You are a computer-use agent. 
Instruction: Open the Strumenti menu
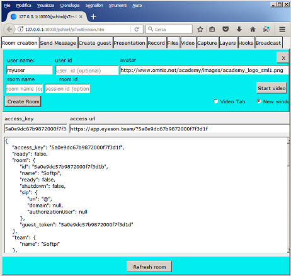pyautogui.click(x=118, y=6)
